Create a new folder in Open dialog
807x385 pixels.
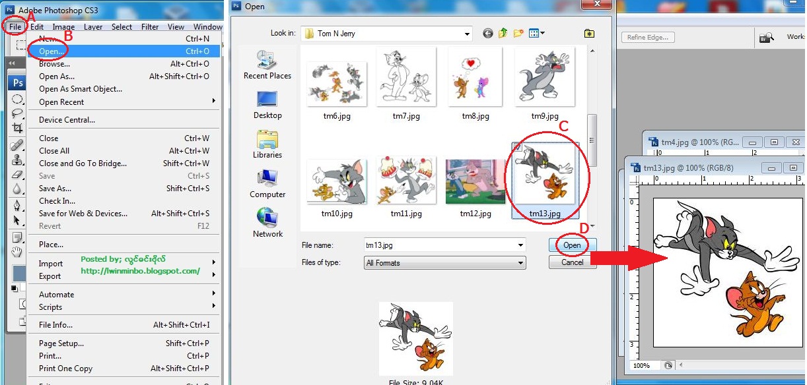coord(518,33)
